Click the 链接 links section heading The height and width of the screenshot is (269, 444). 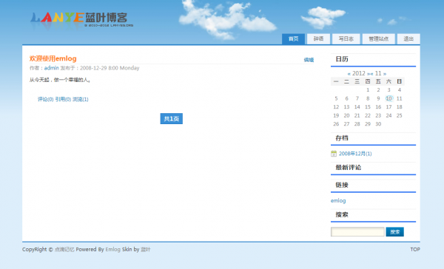tap(342, 185)
